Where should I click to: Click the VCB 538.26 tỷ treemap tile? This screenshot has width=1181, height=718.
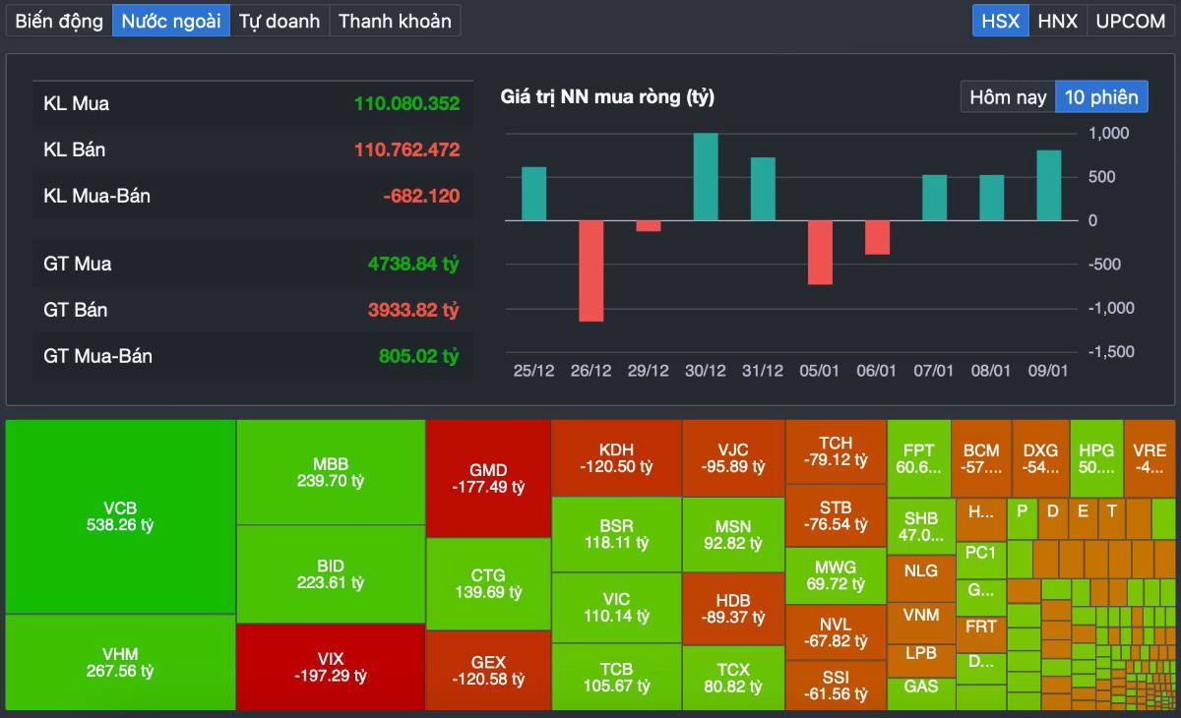[120, 517]
